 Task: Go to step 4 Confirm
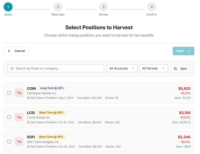point(152,7)
